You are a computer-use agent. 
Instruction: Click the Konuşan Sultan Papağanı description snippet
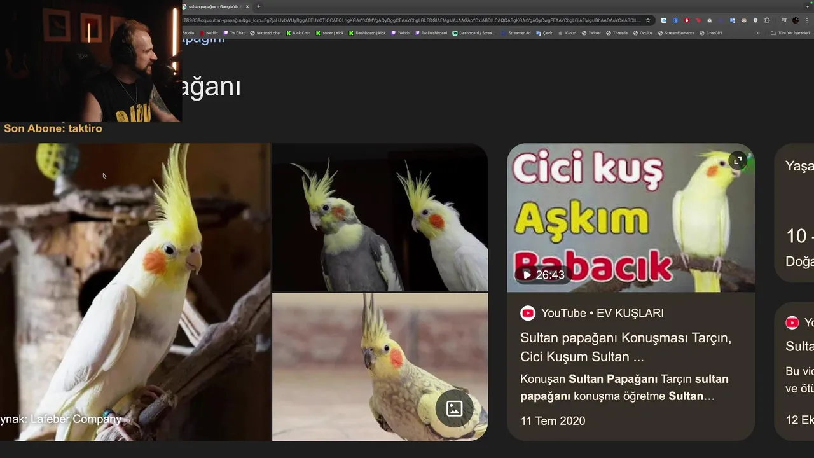(624, 387)
